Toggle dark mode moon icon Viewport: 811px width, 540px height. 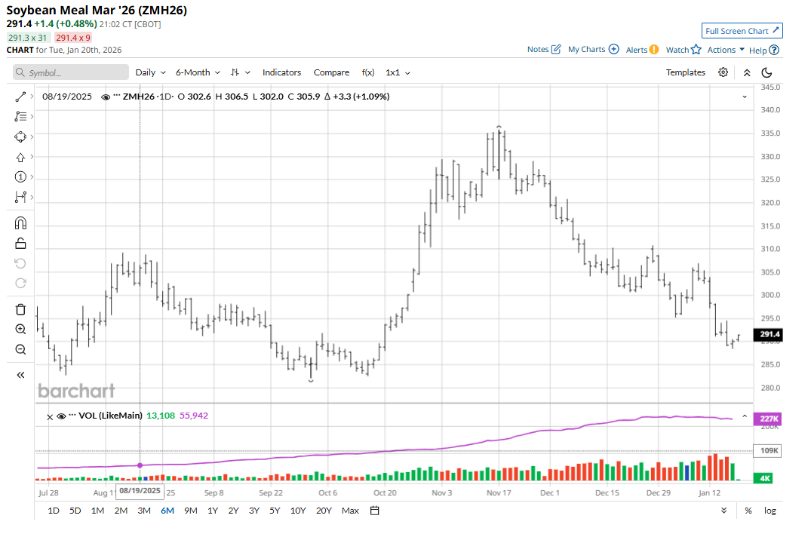(767, 73)
